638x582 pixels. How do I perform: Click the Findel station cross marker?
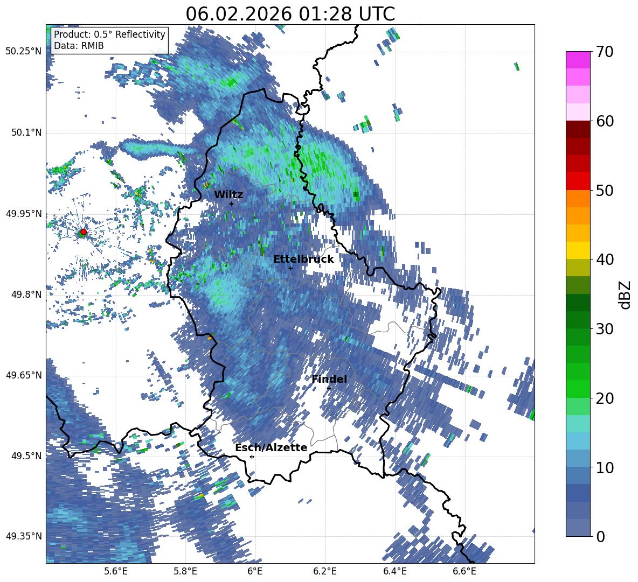329,388
